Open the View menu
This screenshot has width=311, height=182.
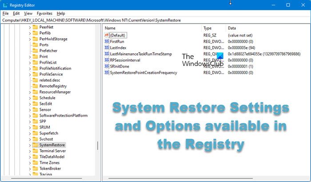[28, 13]
